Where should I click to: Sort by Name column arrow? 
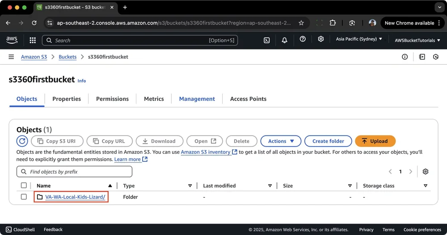(110, 186)
